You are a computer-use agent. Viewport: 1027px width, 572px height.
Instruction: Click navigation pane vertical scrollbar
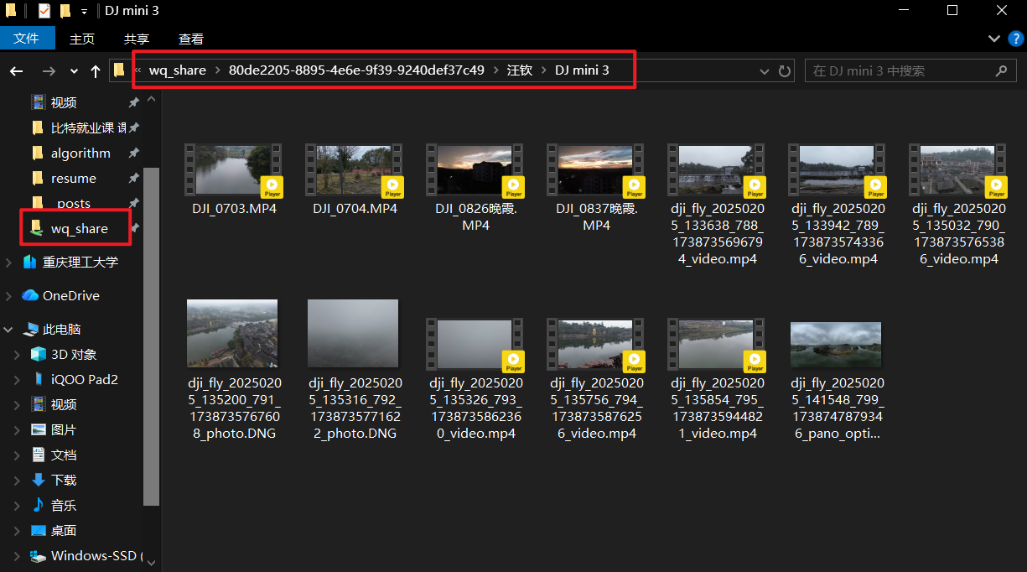point(152,335)
